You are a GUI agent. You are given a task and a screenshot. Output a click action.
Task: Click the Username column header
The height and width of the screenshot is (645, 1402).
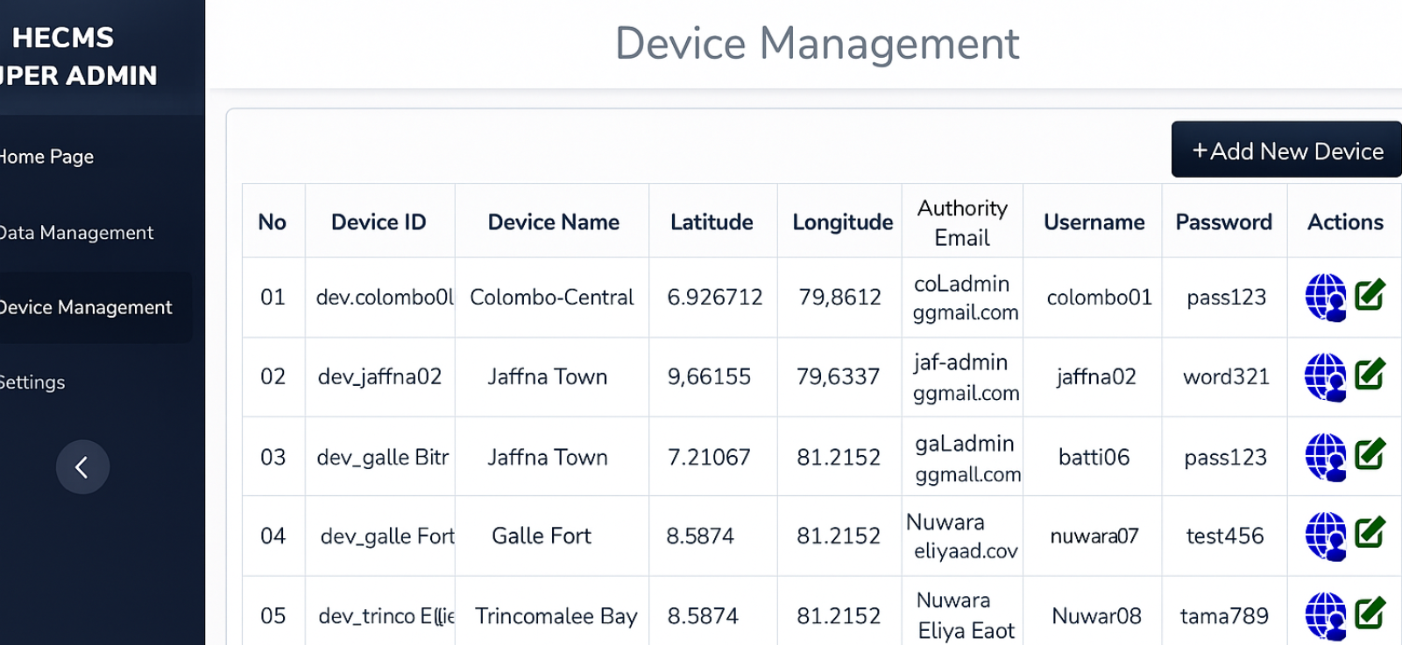click(x=1094, y=222)
